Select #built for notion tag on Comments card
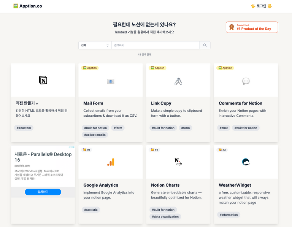This screenshot has height=227, width=292. pos(246,128)
